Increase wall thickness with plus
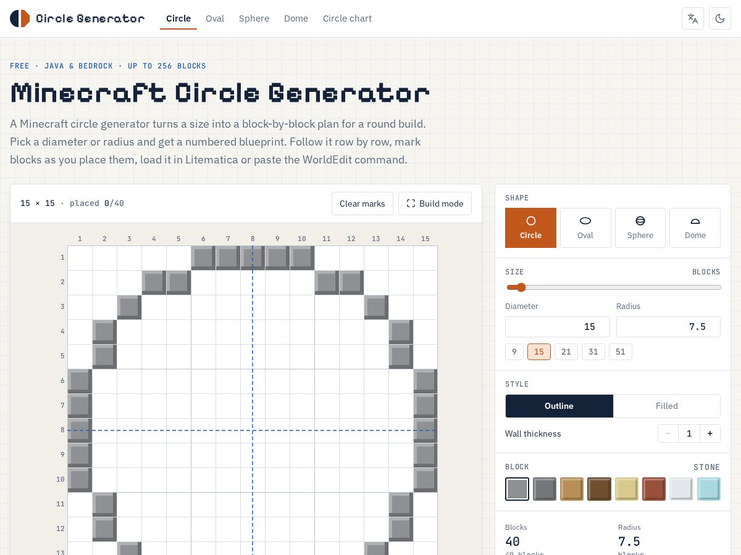 tap(710, 434)
